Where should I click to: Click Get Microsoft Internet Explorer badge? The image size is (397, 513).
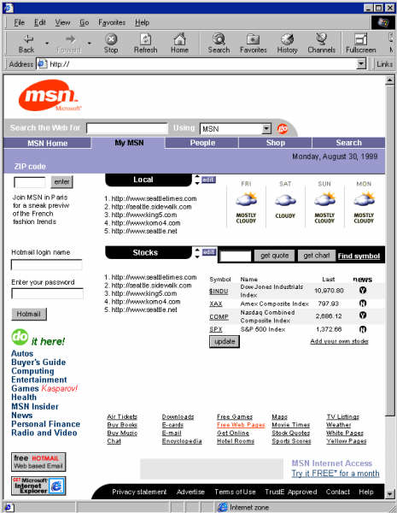pos(38,486)
